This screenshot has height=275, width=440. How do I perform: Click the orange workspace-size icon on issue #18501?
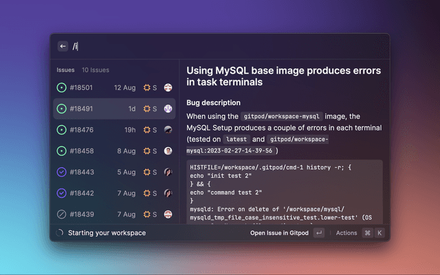[x=146, y=87]
